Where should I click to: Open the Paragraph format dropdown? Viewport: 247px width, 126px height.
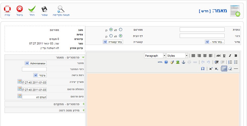[155, 55]
